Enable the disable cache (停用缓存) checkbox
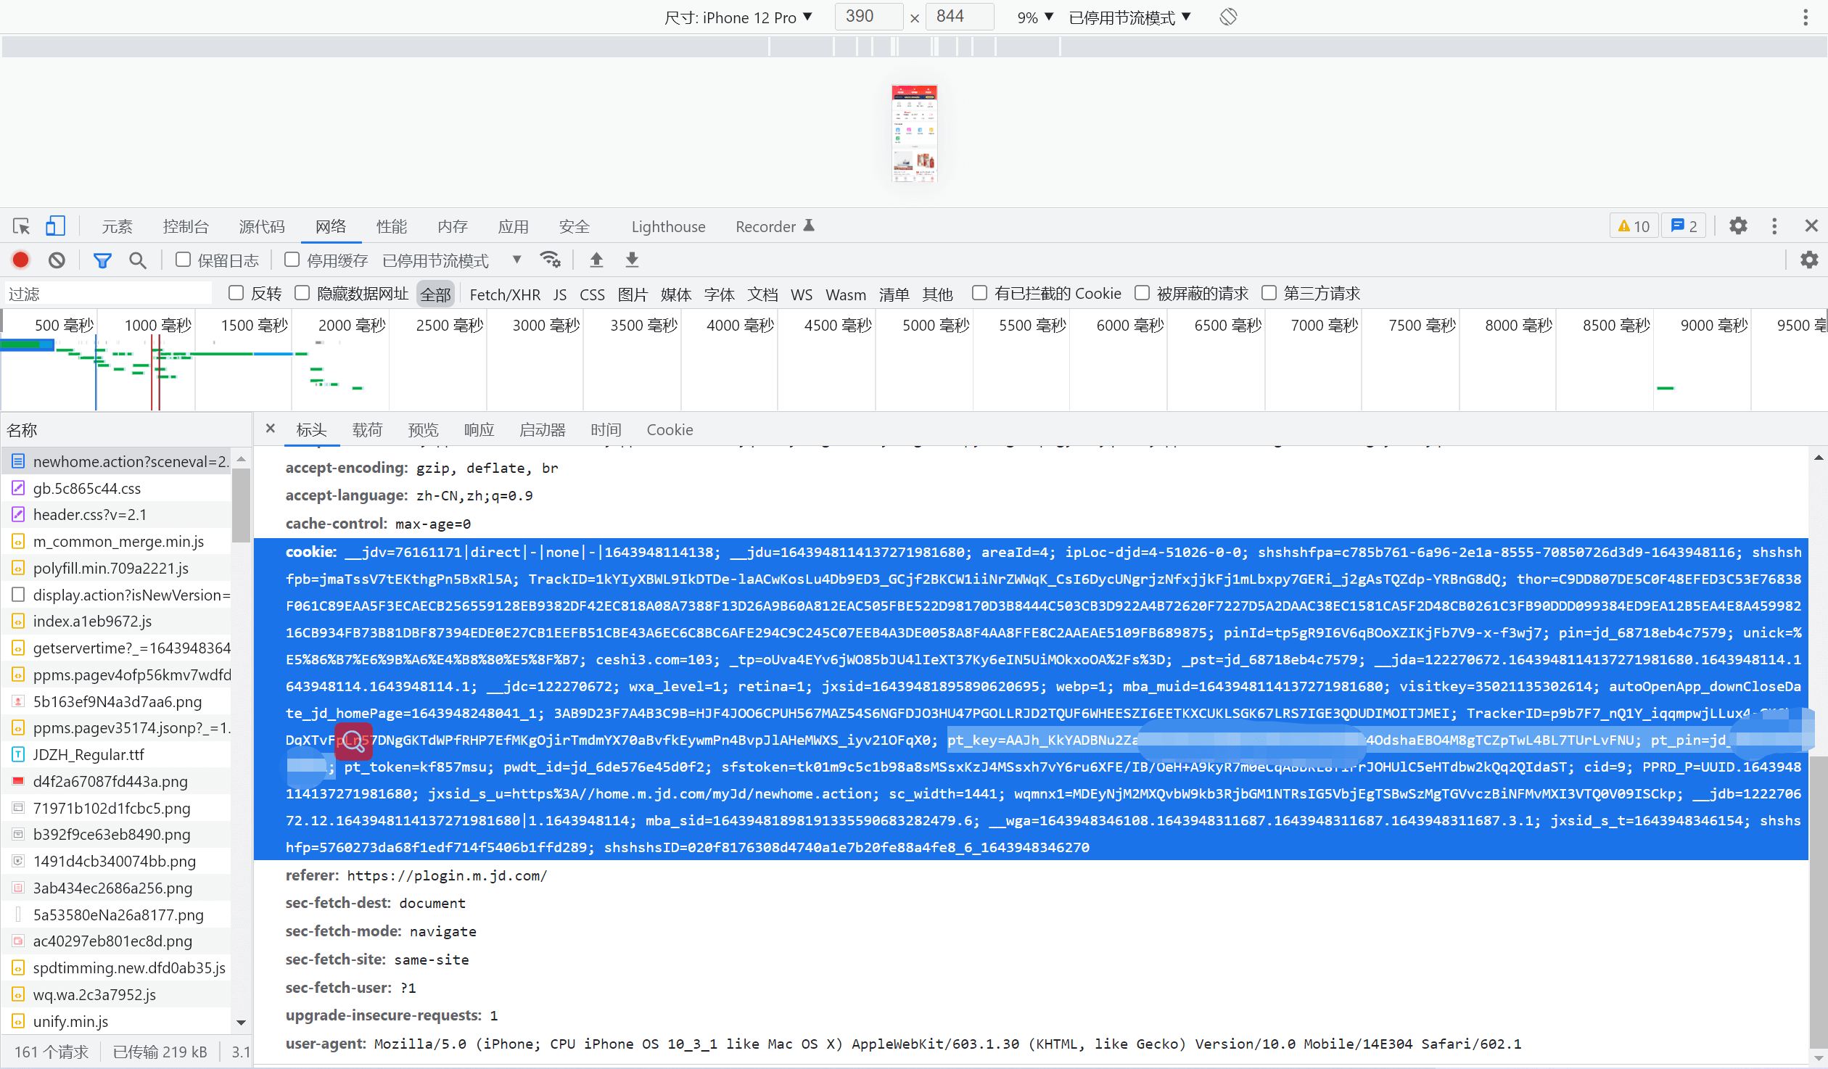 pyautogui.click(x=292, y=260)
